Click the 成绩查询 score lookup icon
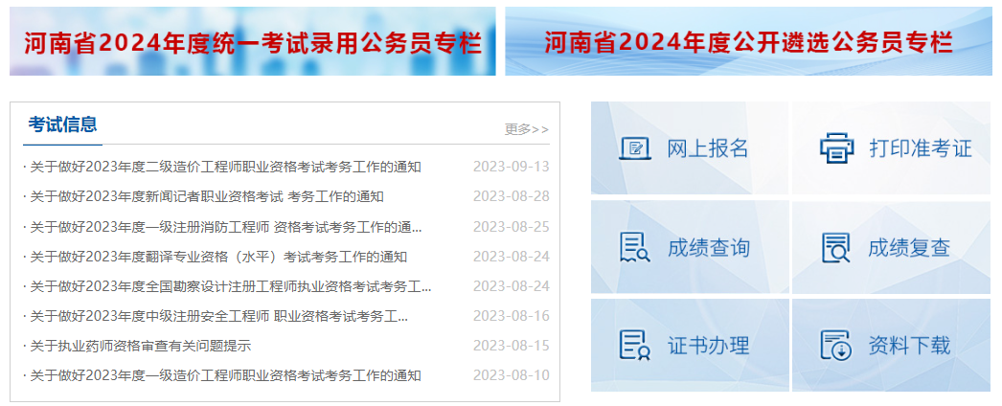The height and width of the screenshot is (406, 1002). coord(634,248)
